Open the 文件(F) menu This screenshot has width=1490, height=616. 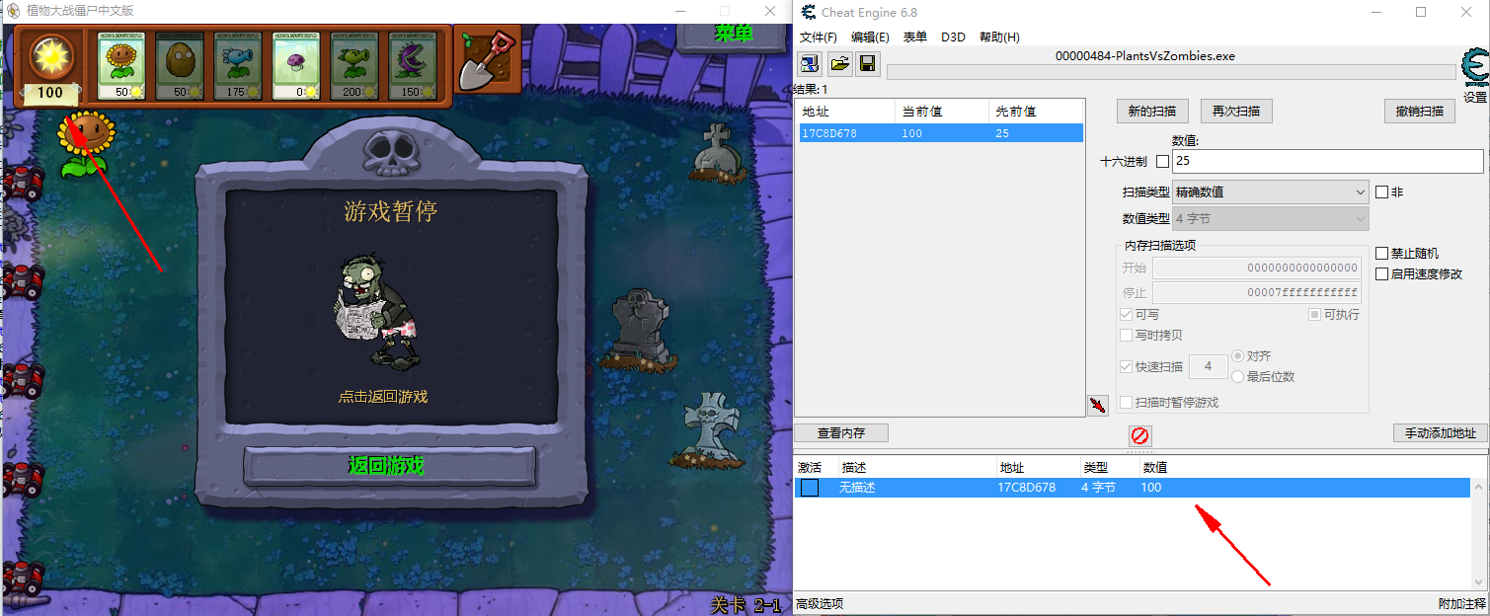click(x=819, y=38)
